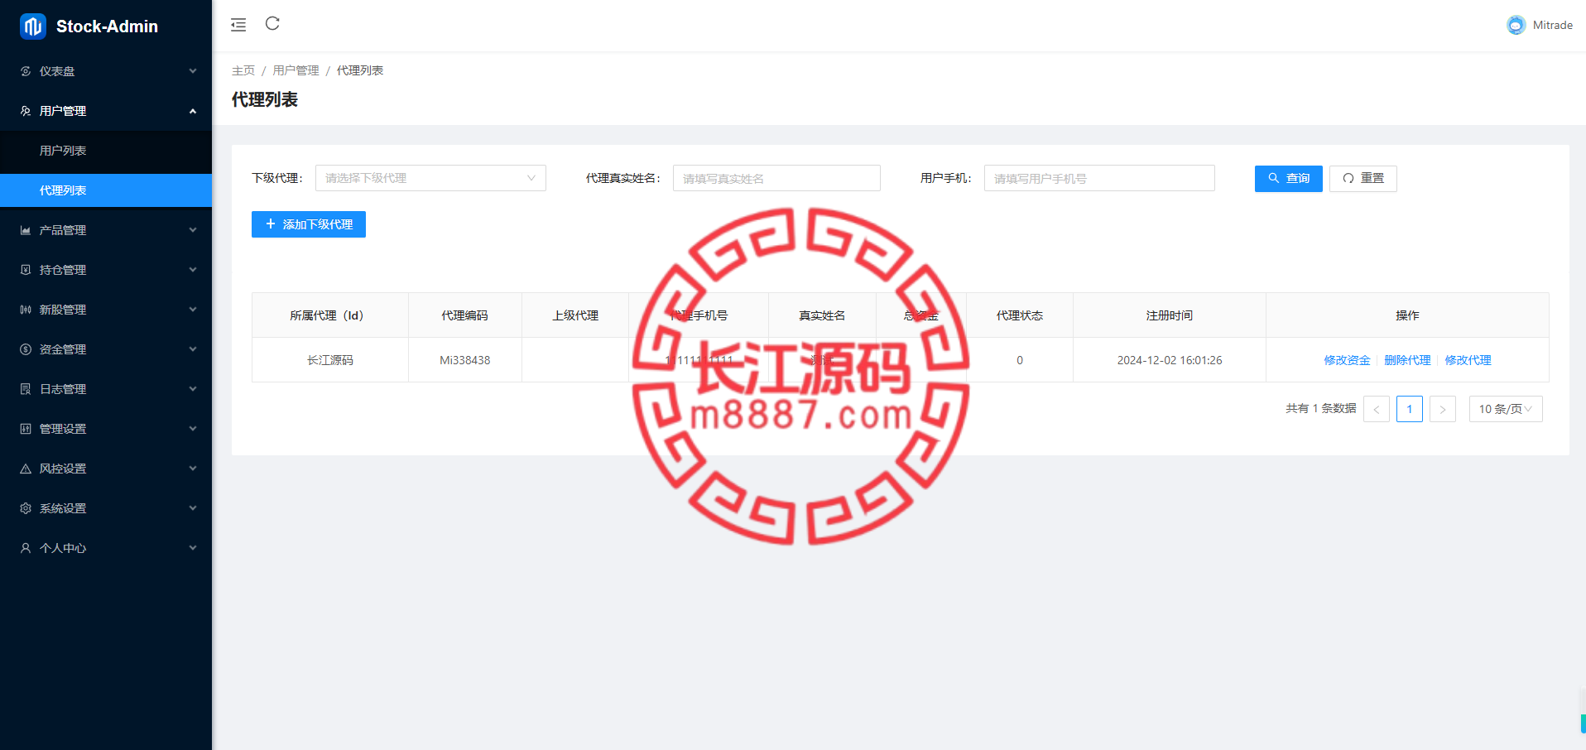Screen dimensions: 1586x750
Task: Expand the 产品管理 menu chevron
Action: point(193,230)
